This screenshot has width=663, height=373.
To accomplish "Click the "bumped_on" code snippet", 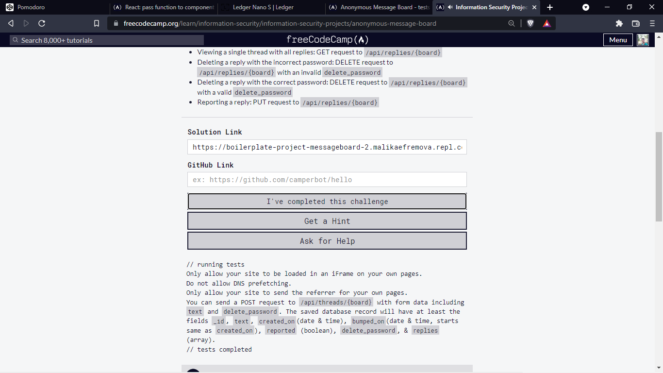I will coord(368,321).
